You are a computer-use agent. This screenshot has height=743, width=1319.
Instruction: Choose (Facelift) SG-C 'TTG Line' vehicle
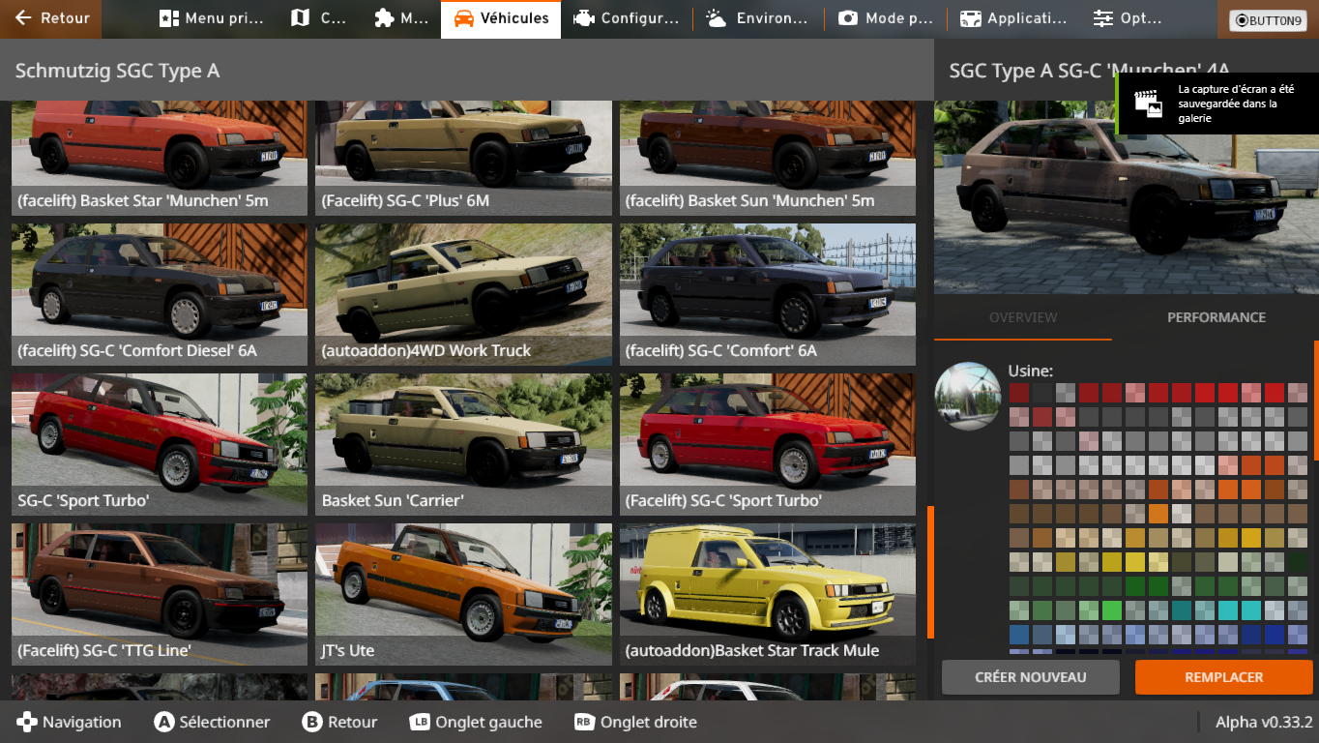(x=160, y=594)
